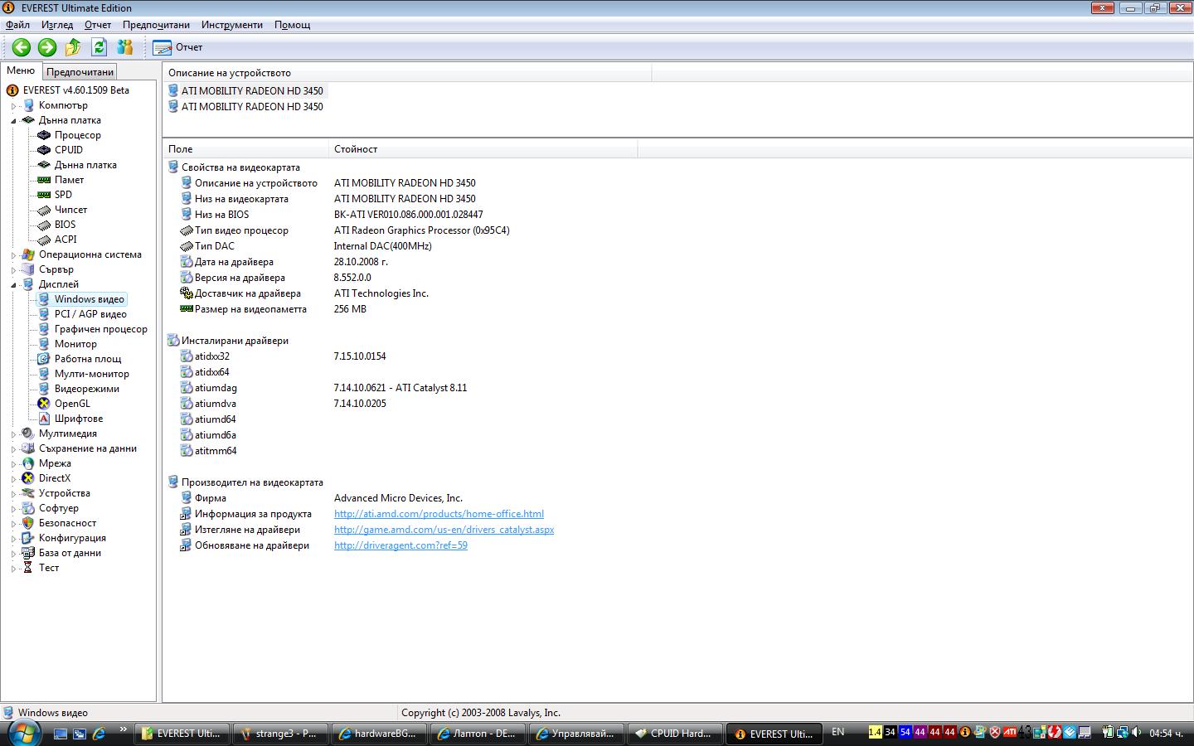1194x746 pixels.
Task: Select Работна площ tree item
Action: [88, 359]
